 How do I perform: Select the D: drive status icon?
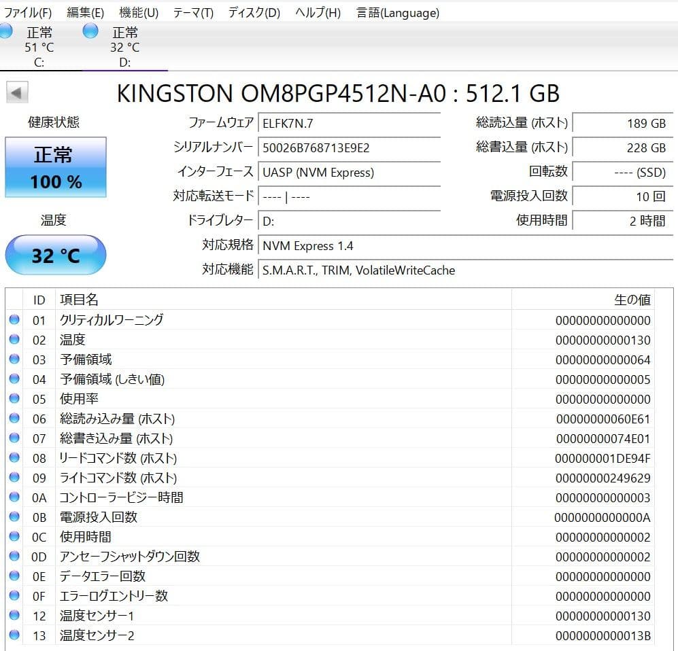coord(90,31)
